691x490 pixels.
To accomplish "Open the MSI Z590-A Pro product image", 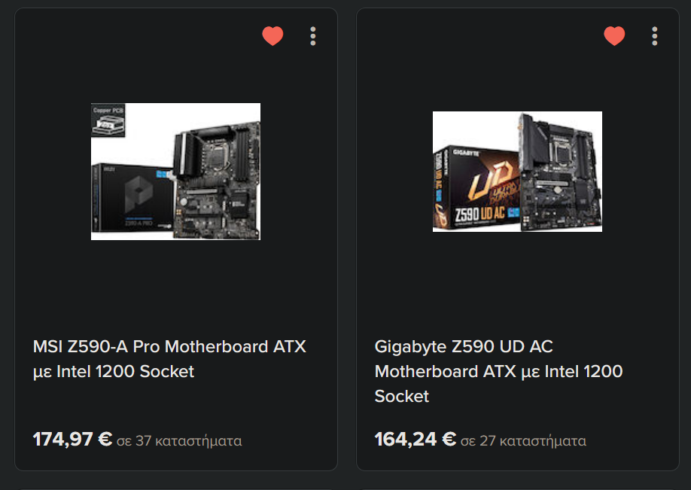I will pos(175,172).
